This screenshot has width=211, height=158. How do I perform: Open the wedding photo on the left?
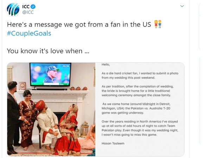51,109
